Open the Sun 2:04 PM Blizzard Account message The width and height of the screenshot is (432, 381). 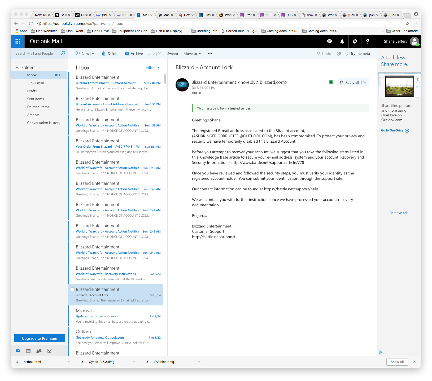(x=116, y=83)
